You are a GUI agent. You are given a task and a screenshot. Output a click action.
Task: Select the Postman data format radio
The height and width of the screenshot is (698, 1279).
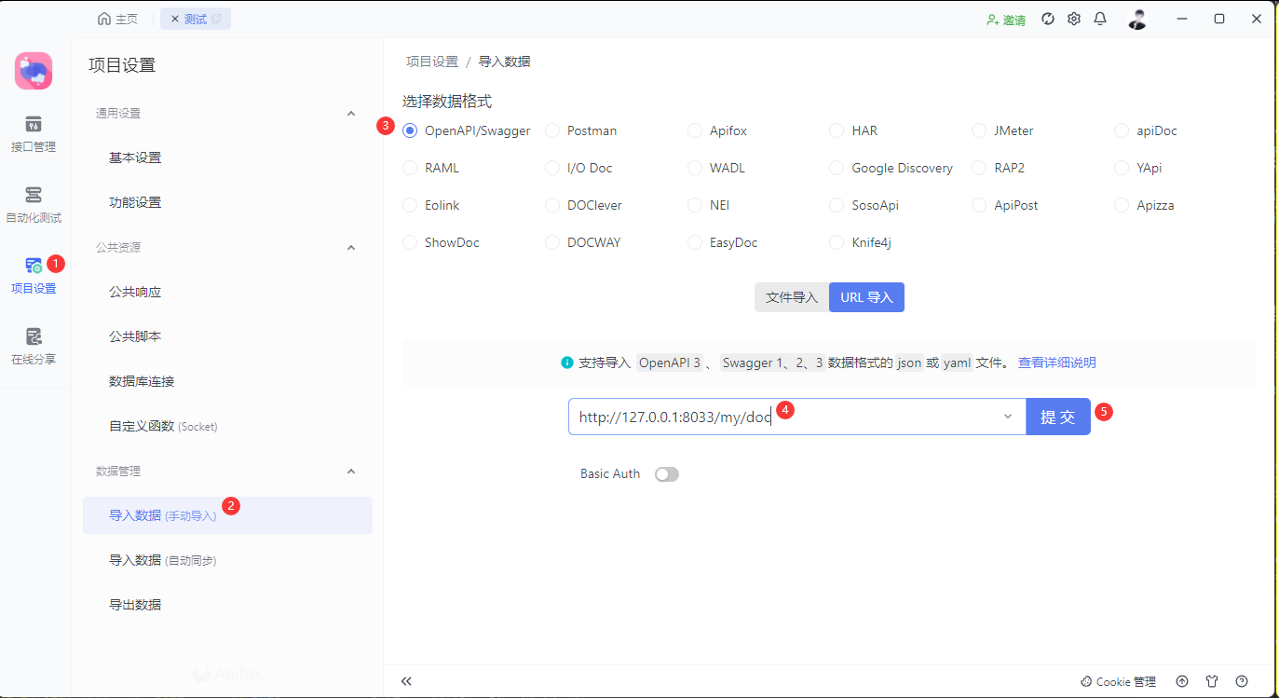[x=551, y=130]
